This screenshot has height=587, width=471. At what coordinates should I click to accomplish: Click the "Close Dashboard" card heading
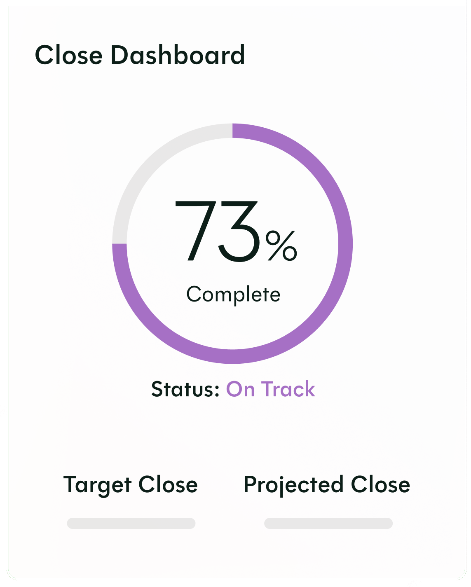pos(140,55)
